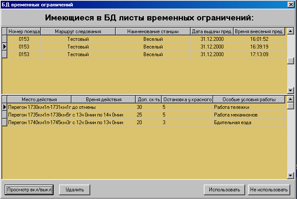Click the time cell 16:01:52
297x199 pixels.
pyautogui.click(x=259, y=39)
